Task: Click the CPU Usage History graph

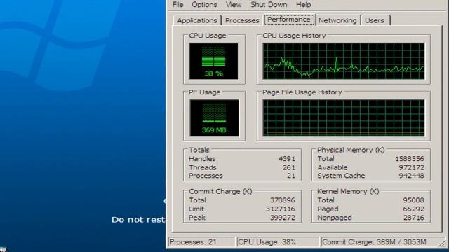Action: point(344,61)
